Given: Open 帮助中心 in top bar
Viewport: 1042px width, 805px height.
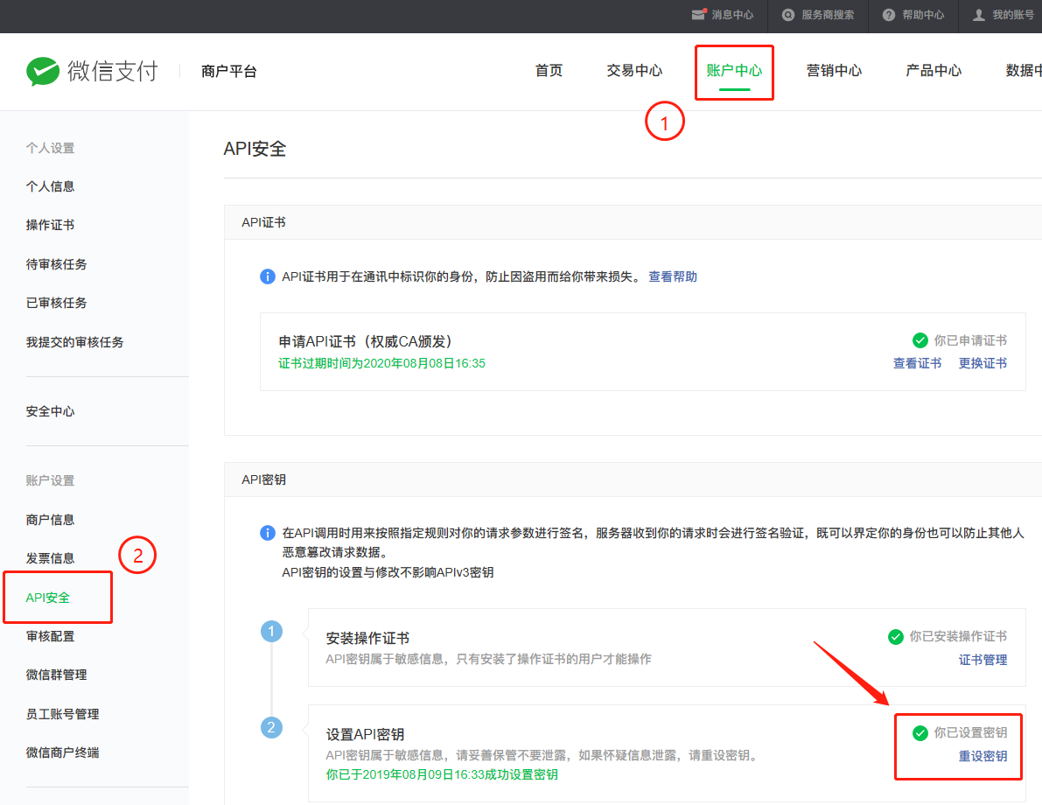Looking at the screenshot, I should [923, 15].
